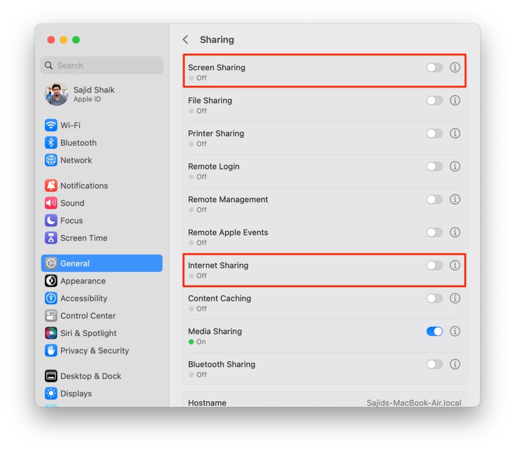Turn on Bluetooth Sharing switch
Viewport: 515px width, 453px height.
434,364
